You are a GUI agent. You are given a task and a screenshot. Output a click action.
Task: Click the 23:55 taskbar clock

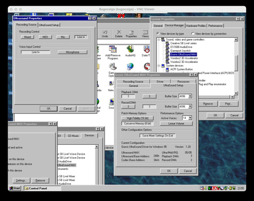coord(241,188)
